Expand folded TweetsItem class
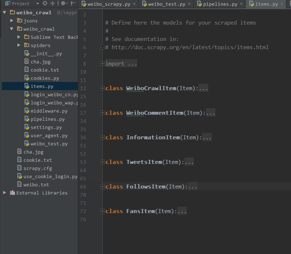291x254 pixels. (x=102, y=162)
